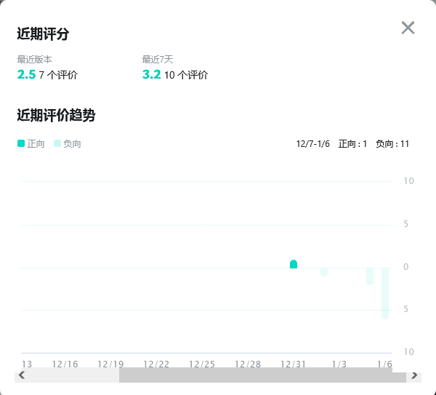Viewport: 436px width, 395px height.
Task: Click the scrollbar right arrow
Action: coord(414,375)
